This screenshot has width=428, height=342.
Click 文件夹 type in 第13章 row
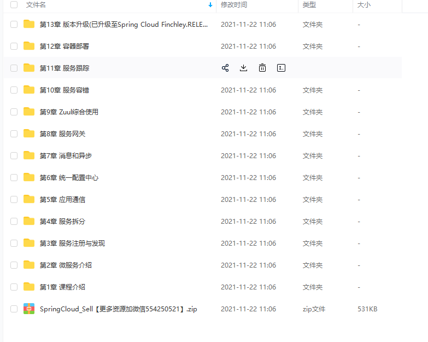(x=313, y=25)
